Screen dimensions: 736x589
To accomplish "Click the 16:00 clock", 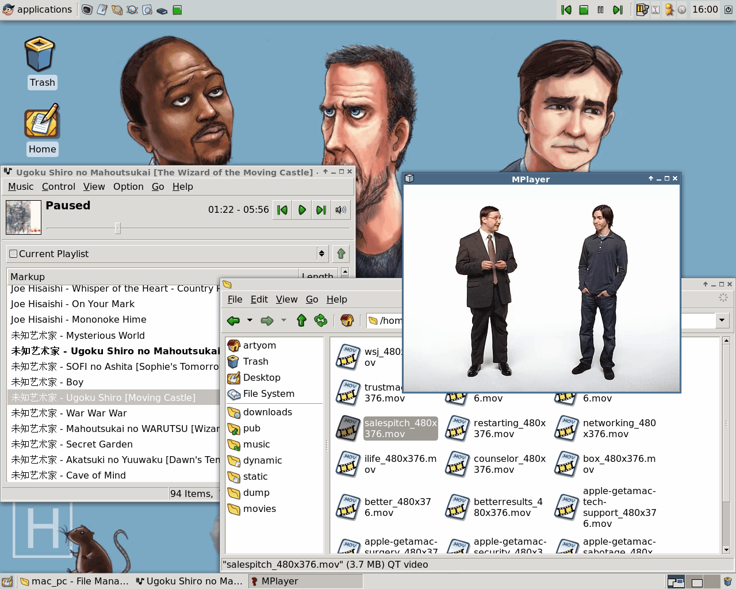I will 705,9.
